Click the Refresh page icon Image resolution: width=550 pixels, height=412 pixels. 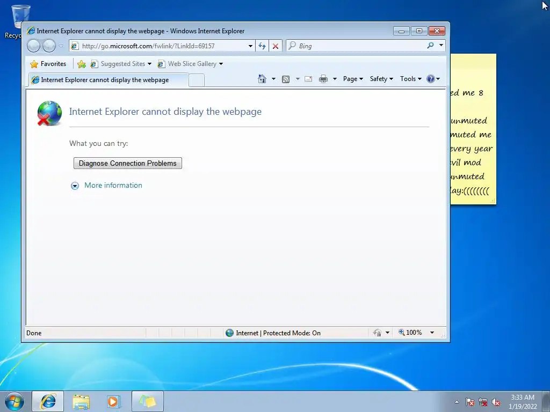coord(262,46)
